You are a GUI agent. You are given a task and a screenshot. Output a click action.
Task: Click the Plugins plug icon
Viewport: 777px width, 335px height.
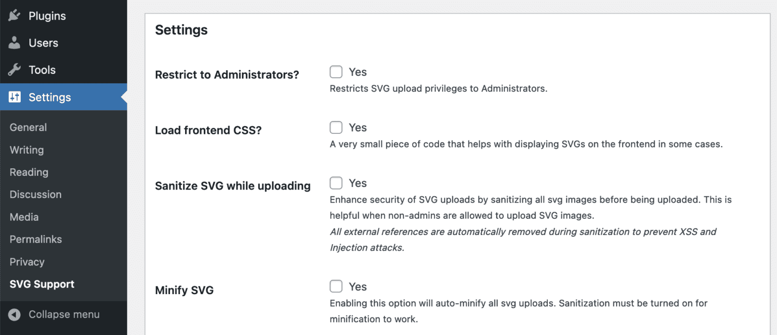(14, 16)
